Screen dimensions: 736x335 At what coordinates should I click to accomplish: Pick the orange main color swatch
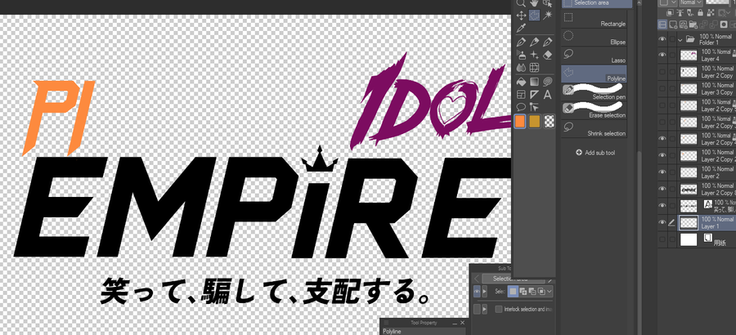[519, 122]
